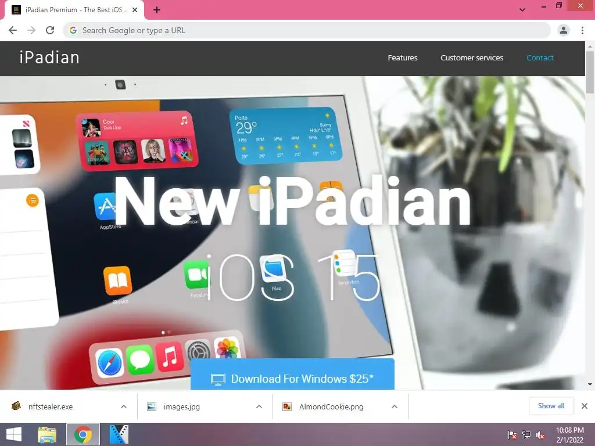595x446 pixels.
Task: Open the Windows Start menu
Action: [14, 434]
